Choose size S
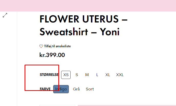Viewport: 176px width, 106px height. pos(77,75)
